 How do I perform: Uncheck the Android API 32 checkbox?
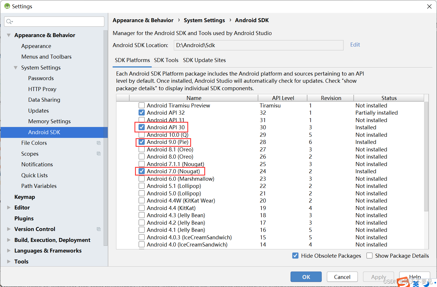click(142, 113)
